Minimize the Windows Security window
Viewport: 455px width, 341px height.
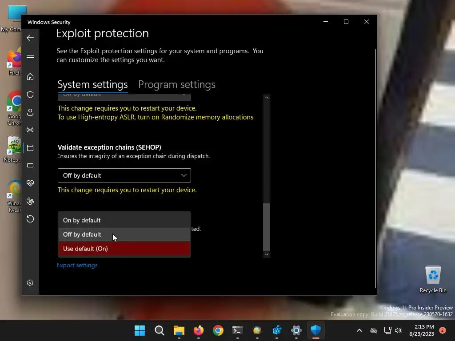tap(326, 22)
